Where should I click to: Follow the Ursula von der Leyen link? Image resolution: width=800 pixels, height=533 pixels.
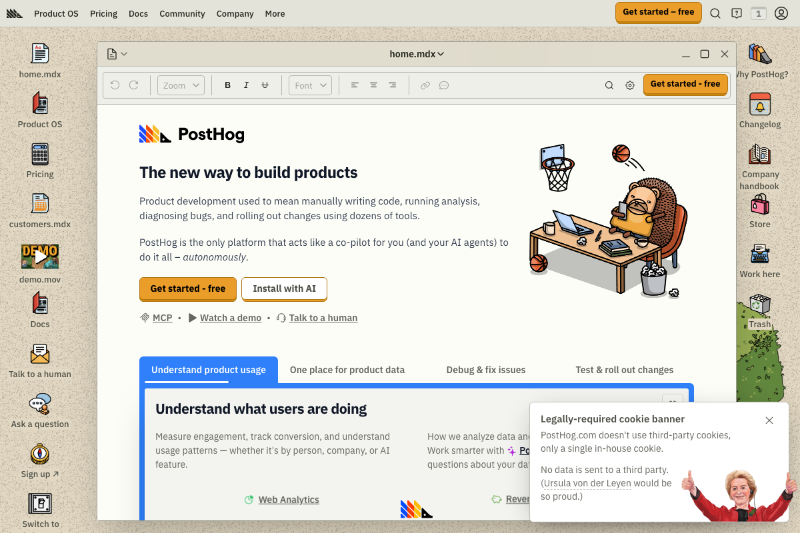[x=587, y=483]
